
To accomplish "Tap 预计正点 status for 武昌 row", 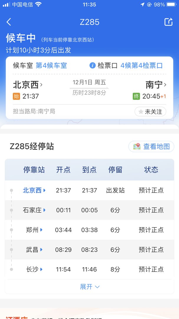I will click(x=151, y=250).
